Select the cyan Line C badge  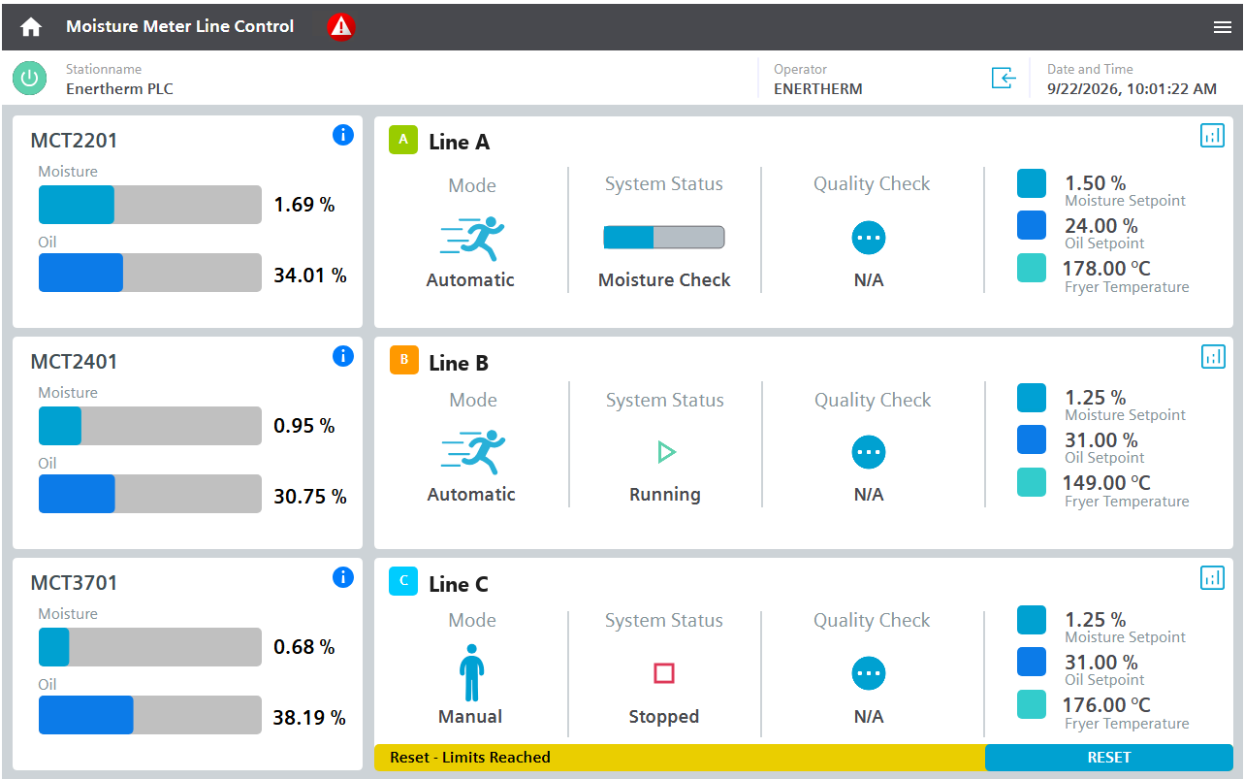pyautogui.click(x=403, y=582)
